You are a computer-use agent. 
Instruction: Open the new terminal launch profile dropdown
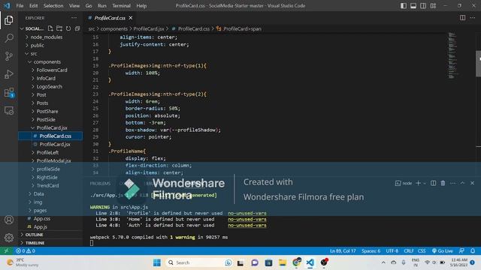click(x=425, y=183)
